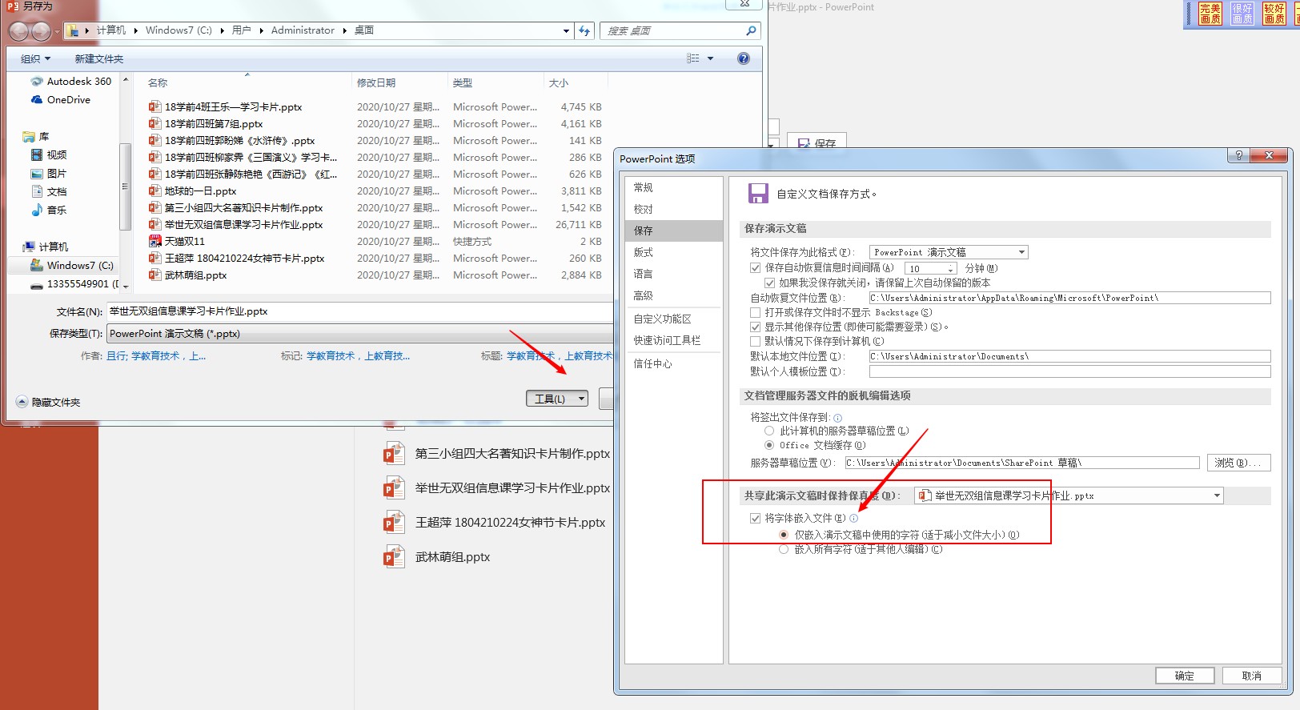Click the back navigation arrow in Save As dialog
Viewport: 1300px width, 710px height.
point(19,31)
